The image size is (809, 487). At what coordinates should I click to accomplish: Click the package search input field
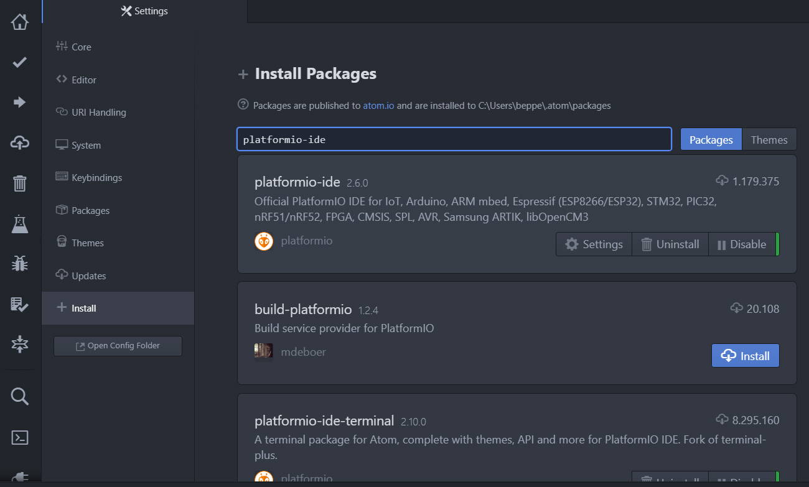(454, 139)
